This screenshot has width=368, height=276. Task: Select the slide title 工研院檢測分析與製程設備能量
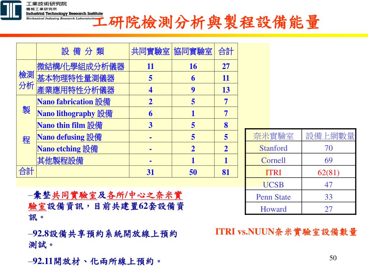point(206,22)
